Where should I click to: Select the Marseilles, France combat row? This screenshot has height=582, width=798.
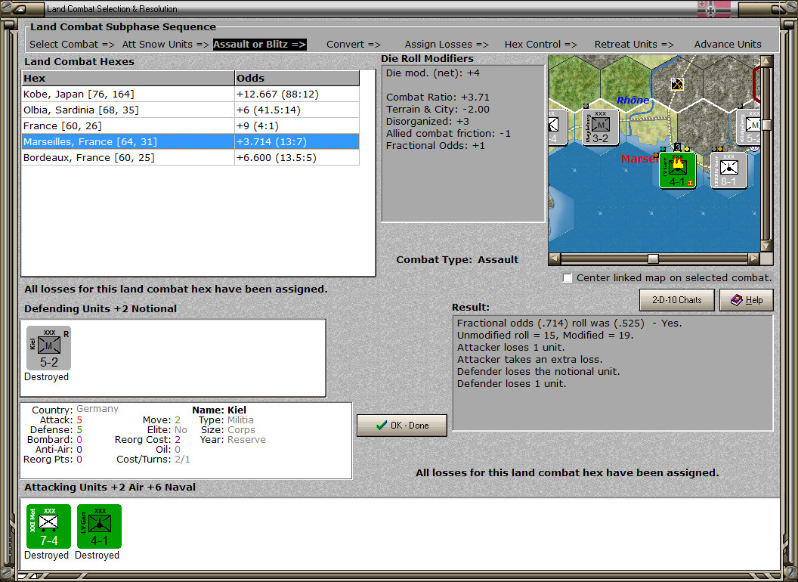[190, 141]
